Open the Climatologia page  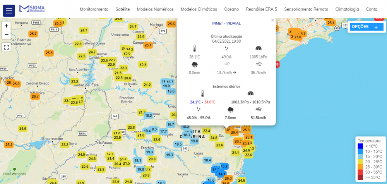coord(347,9)
